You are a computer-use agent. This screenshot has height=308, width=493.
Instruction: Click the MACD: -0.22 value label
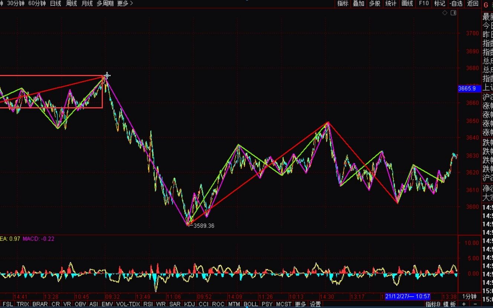(39, 239)
